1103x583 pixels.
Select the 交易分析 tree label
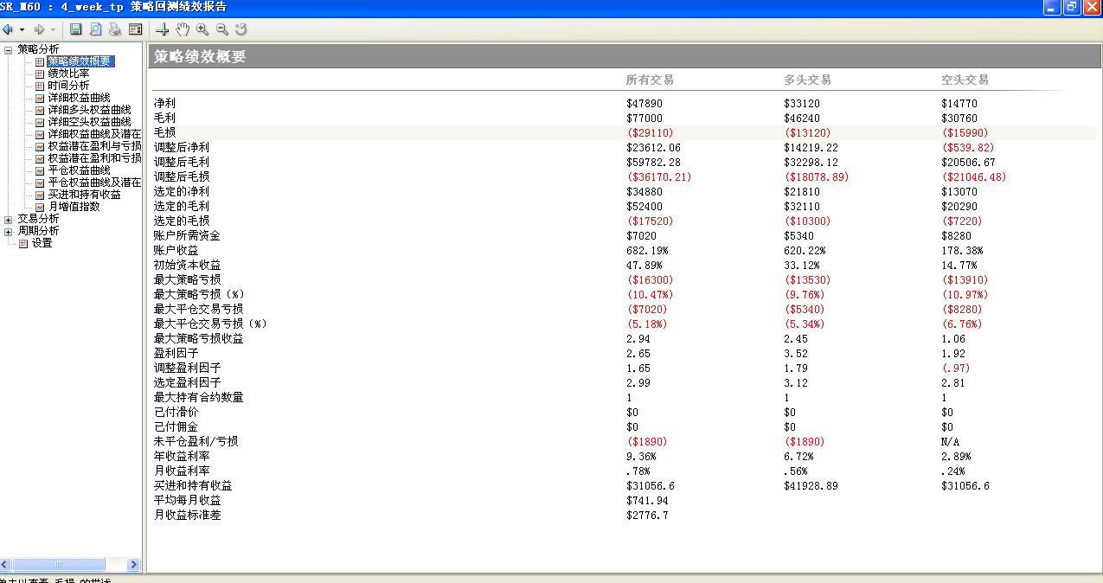38,219
